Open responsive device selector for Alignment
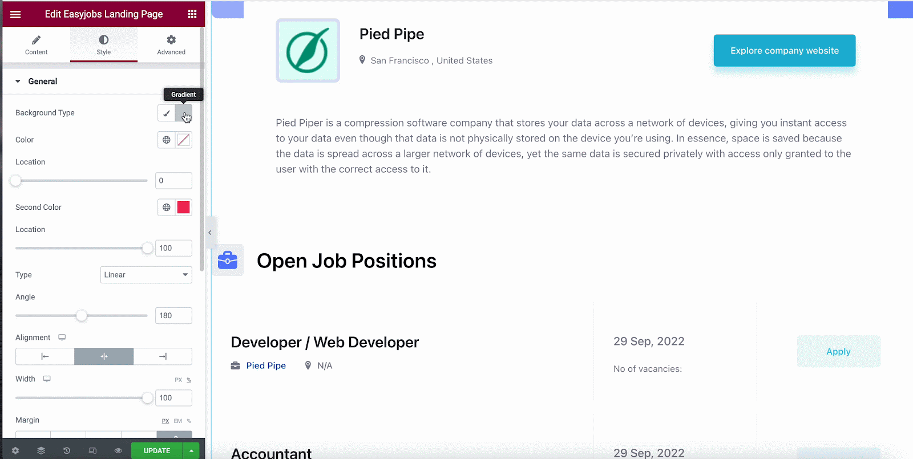This screenshot has height=459, width=913. coord(62,338)
